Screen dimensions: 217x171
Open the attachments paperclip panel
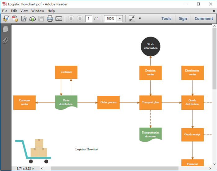coord(5,41)
